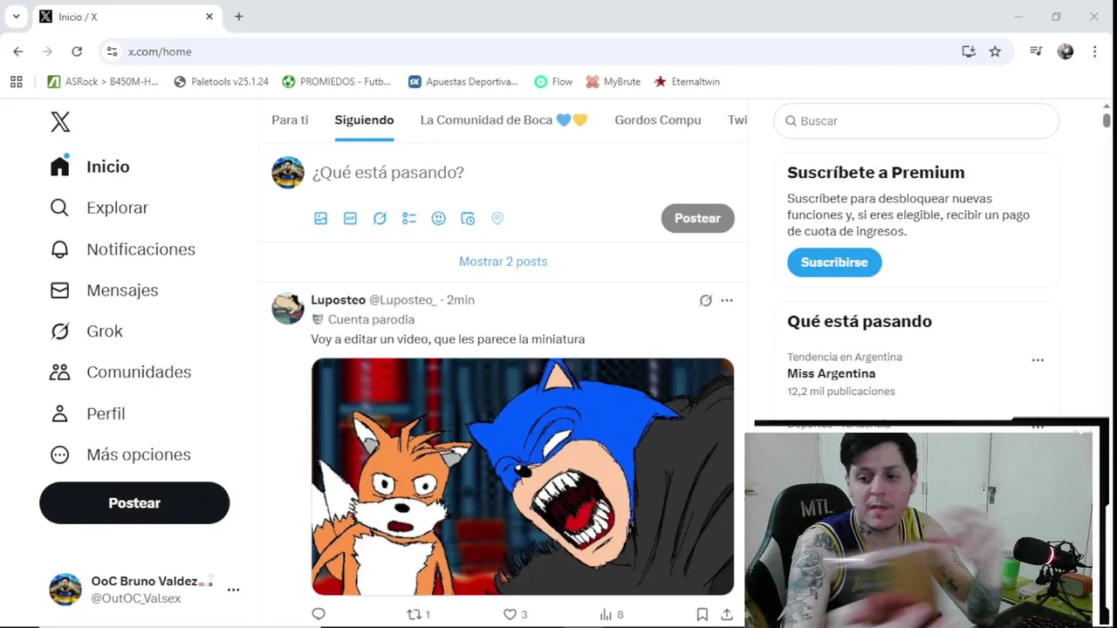Viewport: 1117px width, 628px height.
Task: Open the Miss Argentina trend
Action: coord(831,373)
